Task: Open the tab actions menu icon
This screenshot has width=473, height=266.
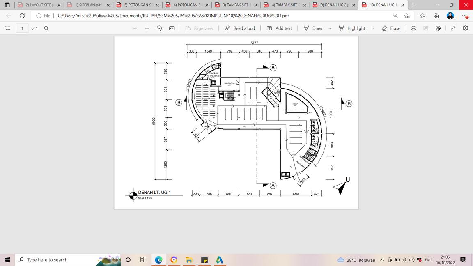Action: point(7,5)
